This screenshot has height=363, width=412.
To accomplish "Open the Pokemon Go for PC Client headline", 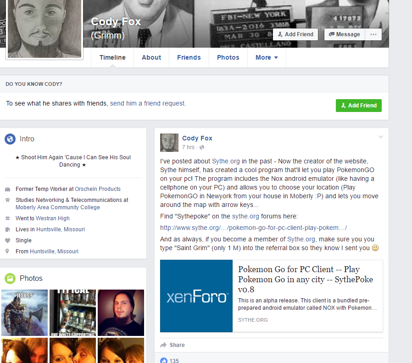I will 305,279.
